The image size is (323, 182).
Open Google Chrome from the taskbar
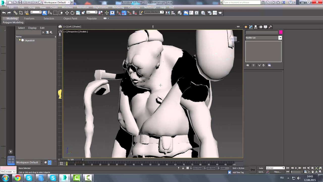tap(17, 178)
